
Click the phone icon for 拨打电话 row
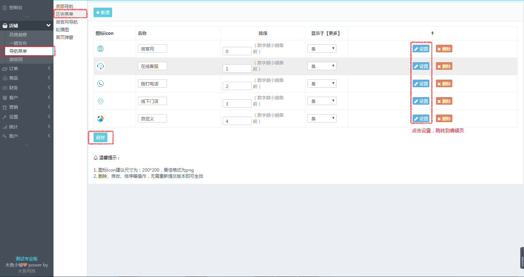tap(100, 84)
